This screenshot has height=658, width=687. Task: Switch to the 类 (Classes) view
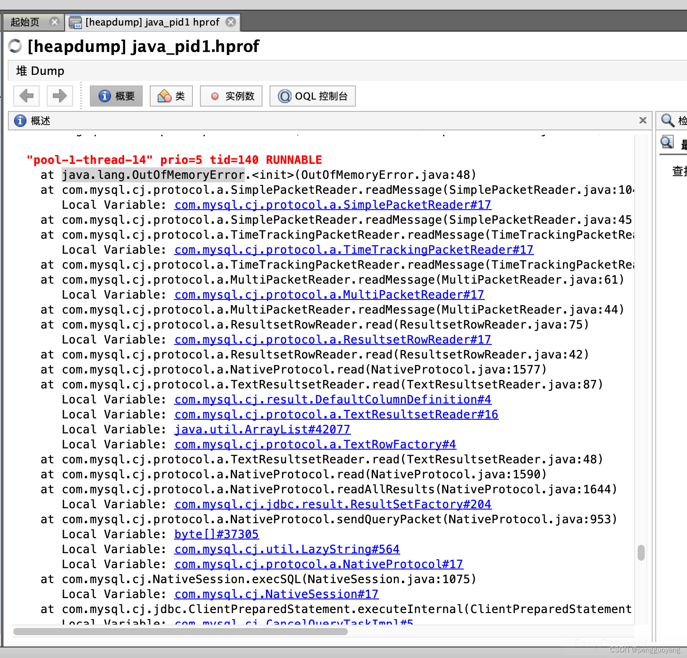click(x=171, y=96)
